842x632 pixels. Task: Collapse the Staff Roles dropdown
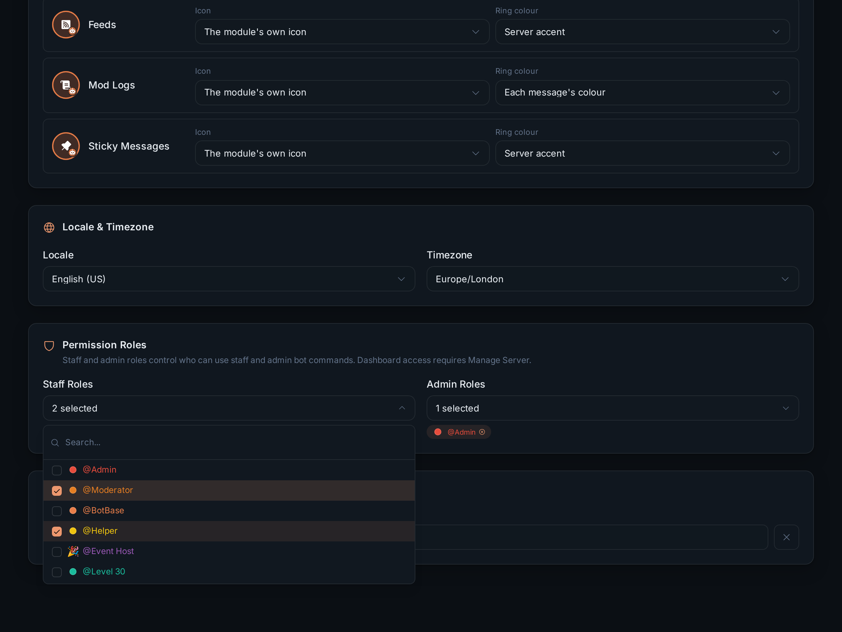click(229, 408)
